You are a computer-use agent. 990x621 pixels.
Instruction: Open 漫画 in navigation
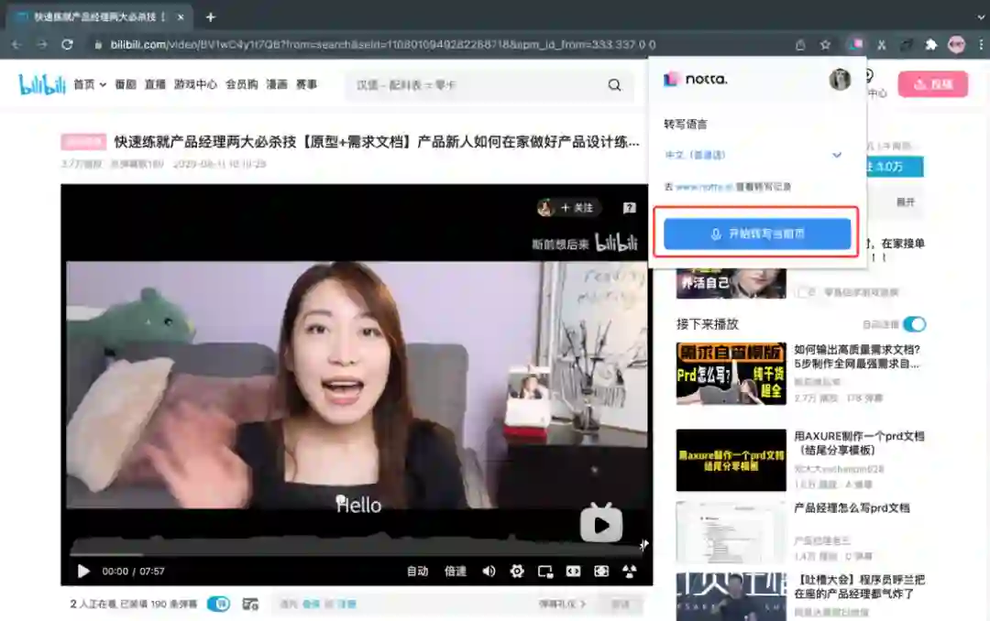277,84
